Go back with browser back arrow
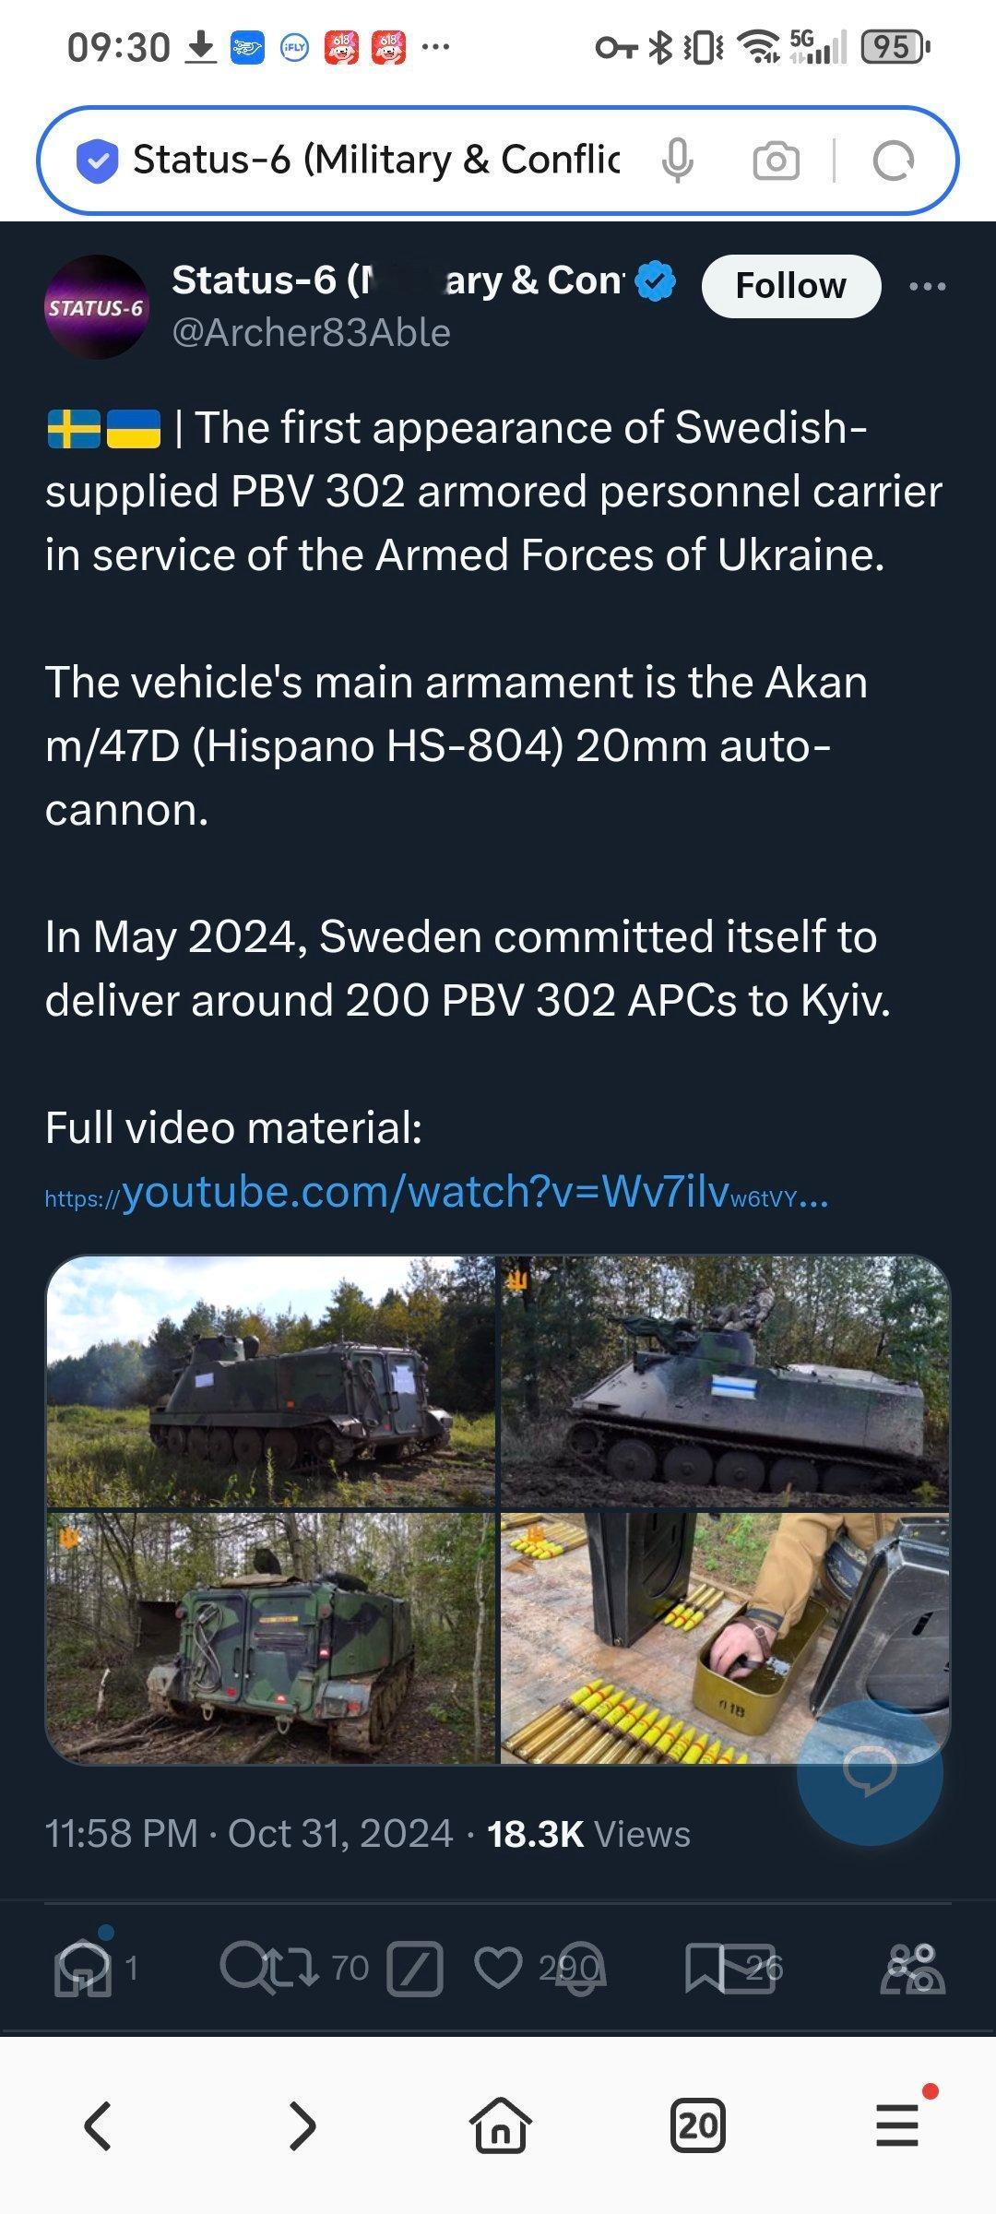 pyautogui.click(x=99, y=2125)
